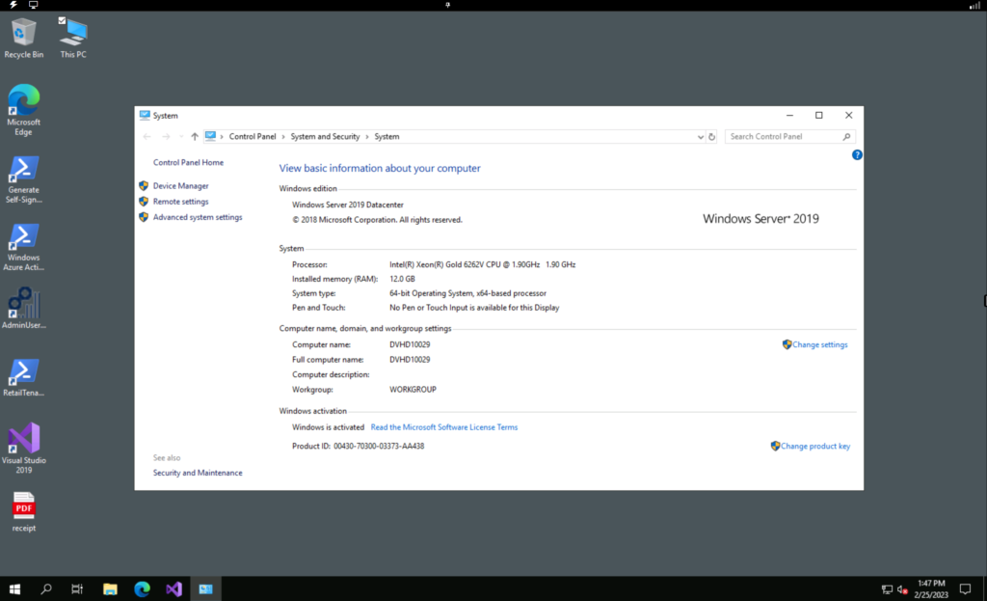Select the This PC desktop icon
987x601 pixels.
(73, 38)
